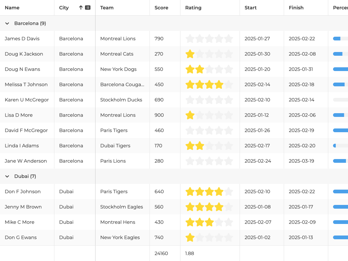Screen dimensions: 348x261
Task: Sort by the Name column header
Action: tap(12, 7)
